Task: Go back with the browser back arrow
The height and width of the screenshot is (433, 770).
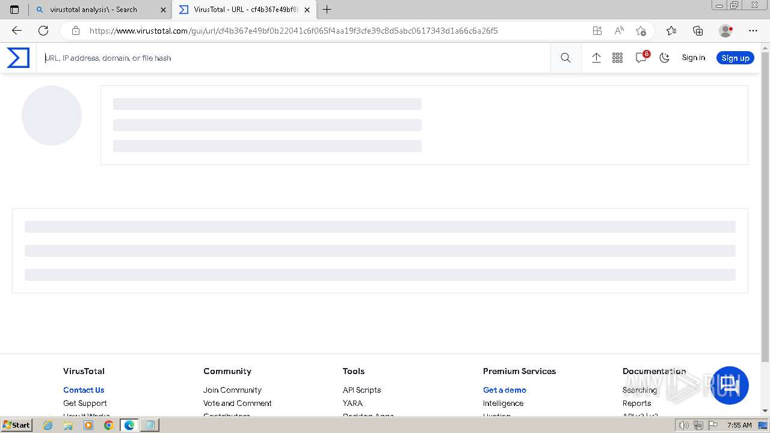Action: tap(17, 31)
